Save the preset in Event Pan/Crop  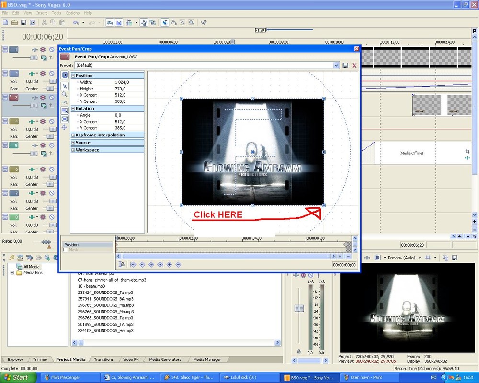(x=345, y=66)
